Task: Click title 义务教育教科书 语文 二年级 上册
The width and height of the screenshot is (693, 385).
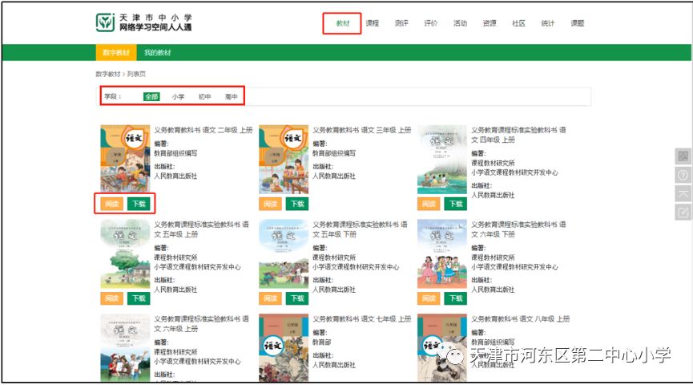Action: coord(203,130)
